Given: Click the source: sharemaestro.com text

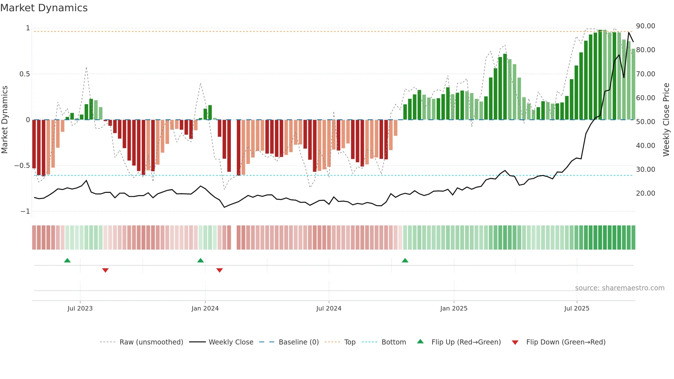Looking at the screenshot, I should (620, 288).
